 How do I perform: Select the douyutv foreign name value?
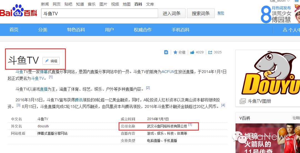click(43, 126)
